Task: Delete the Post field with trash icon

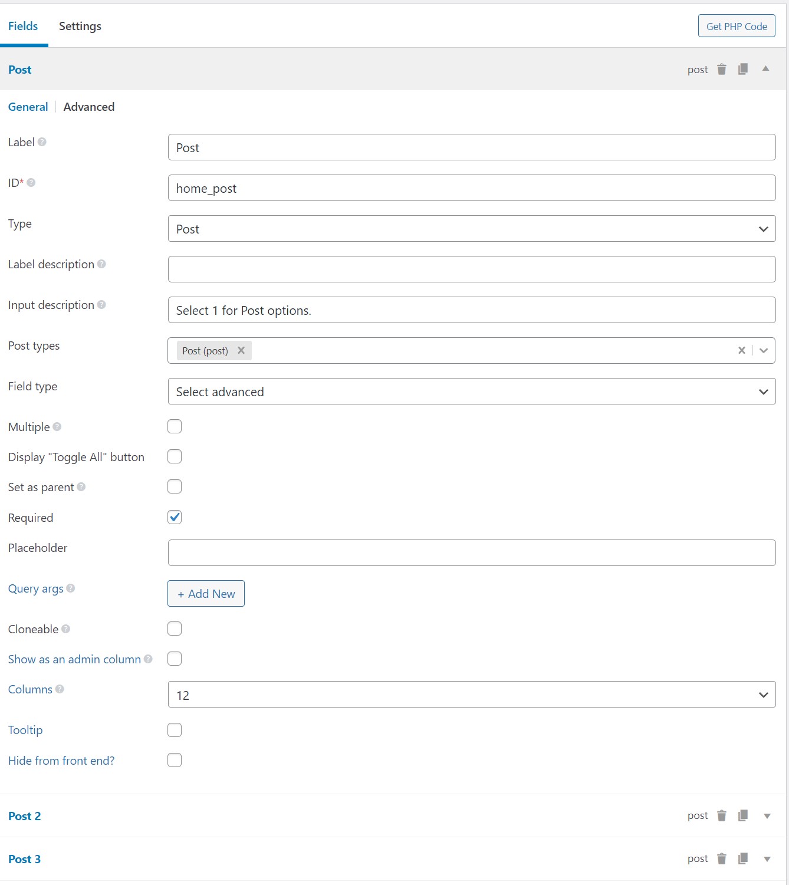Action: tap(721, 70)
